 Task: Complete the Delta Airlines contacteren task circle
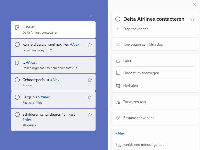tap(118, 19)
